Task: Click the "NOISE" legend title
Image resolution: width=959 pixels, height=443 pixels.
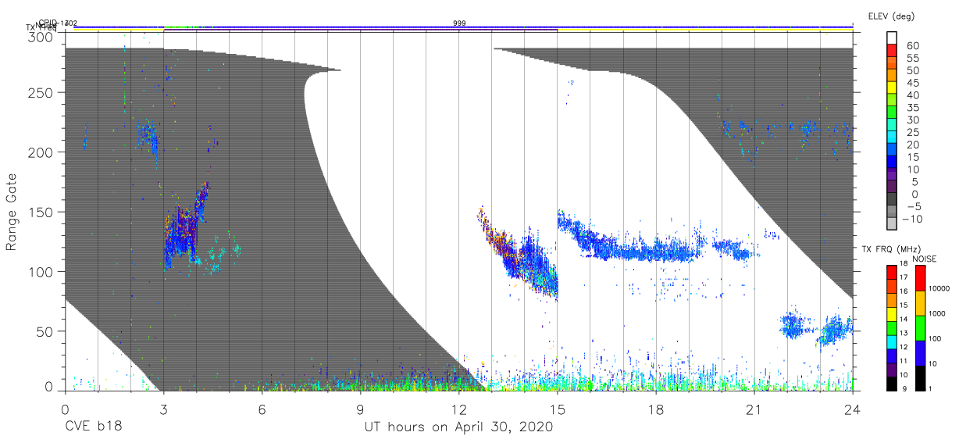Action: point(925,258)
